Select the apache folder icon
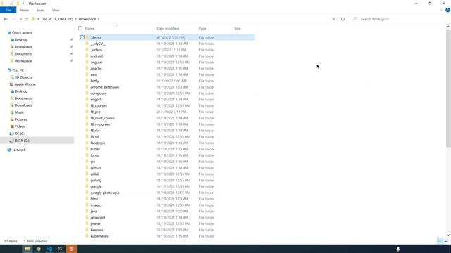Viewport: 451px width, 253px height. coord(87,68)
